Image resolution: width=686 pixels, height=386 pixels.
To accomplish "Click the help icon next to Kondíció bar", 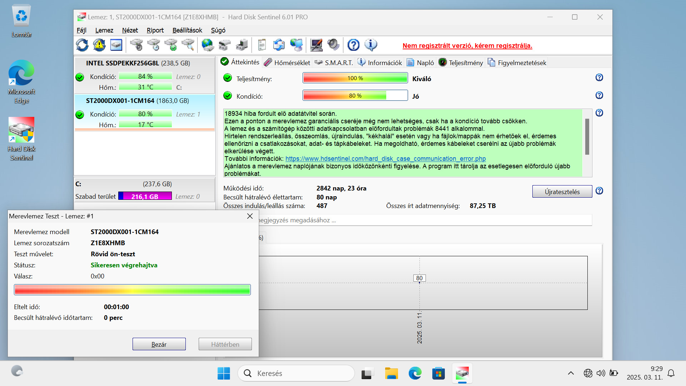I will (599, 95).
